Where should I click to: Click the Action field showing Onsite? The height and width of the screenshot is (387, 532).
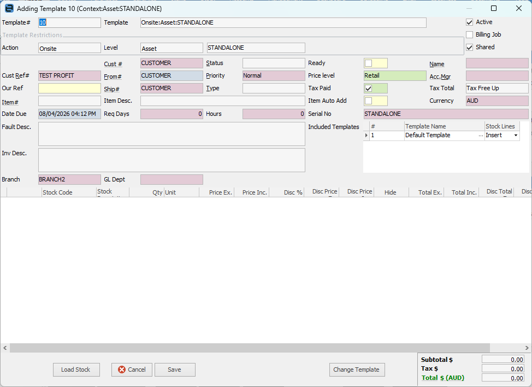click(x=69, y=48)
